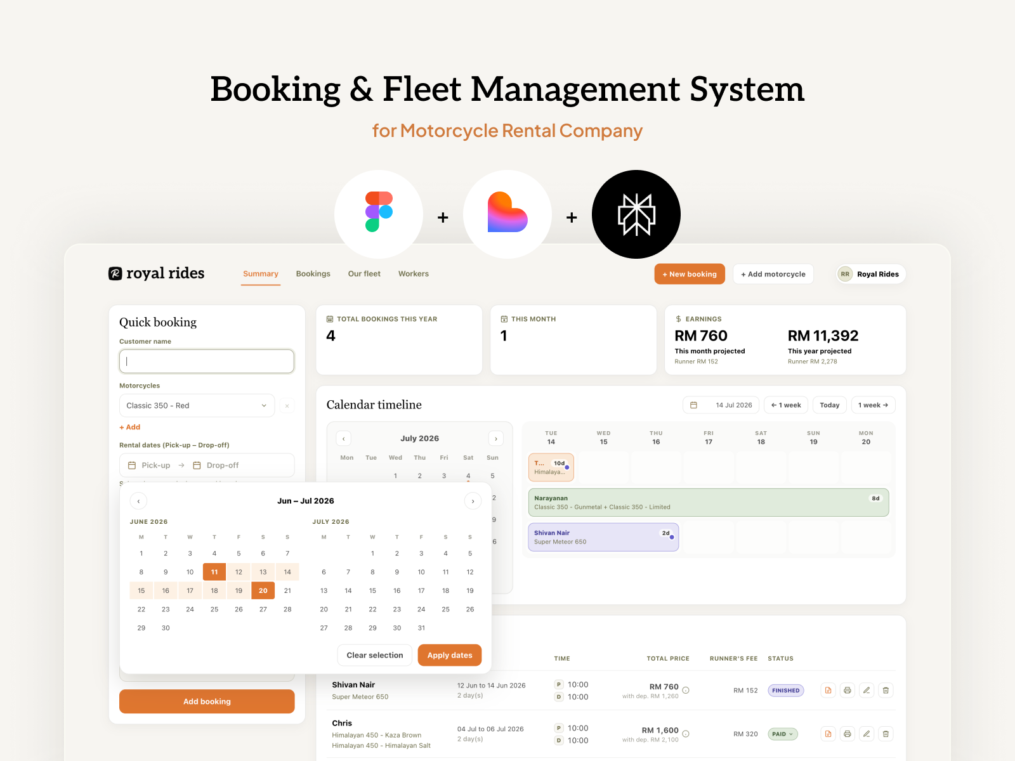This screenshot has width=1015, height=761.
Task: Delete the Shivan Nair booking
Action: [x=886, y=690]
